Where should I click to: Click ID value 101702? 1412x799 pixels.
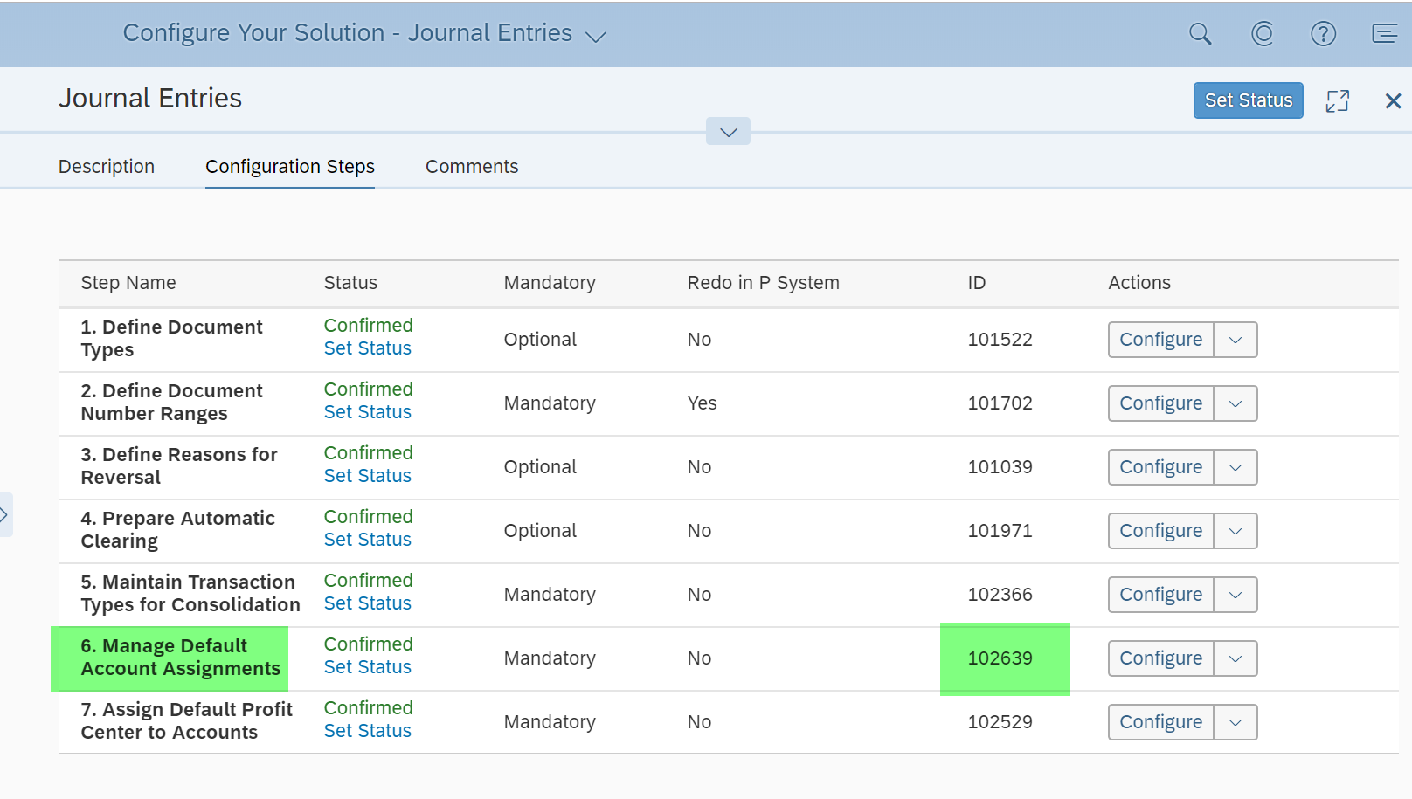pos(1000,403)
